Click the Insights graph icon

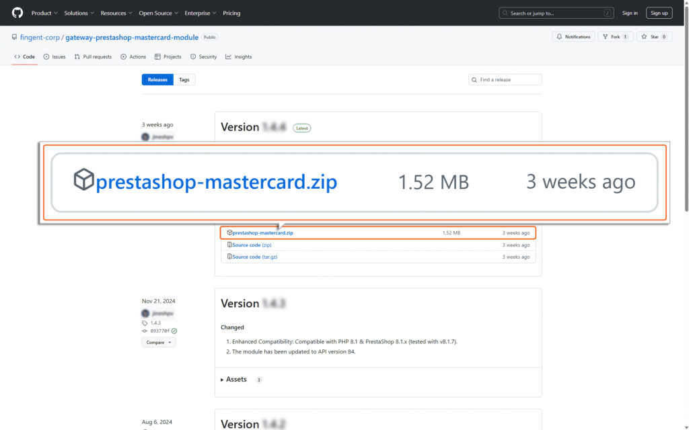pos(229,56)
